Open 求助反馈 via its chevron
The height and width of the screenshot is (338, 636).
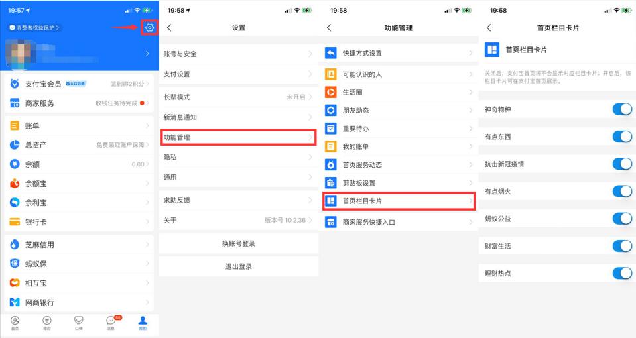point(310,200)
